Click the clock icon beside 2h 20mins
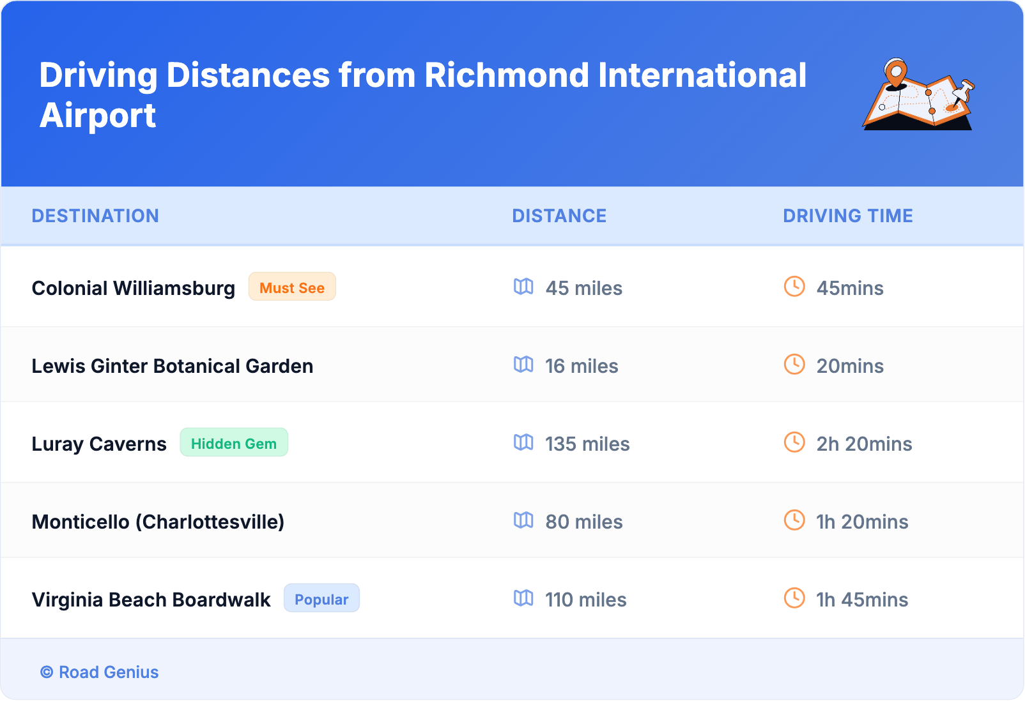The image size is (1025, 701). pos(794,442)
